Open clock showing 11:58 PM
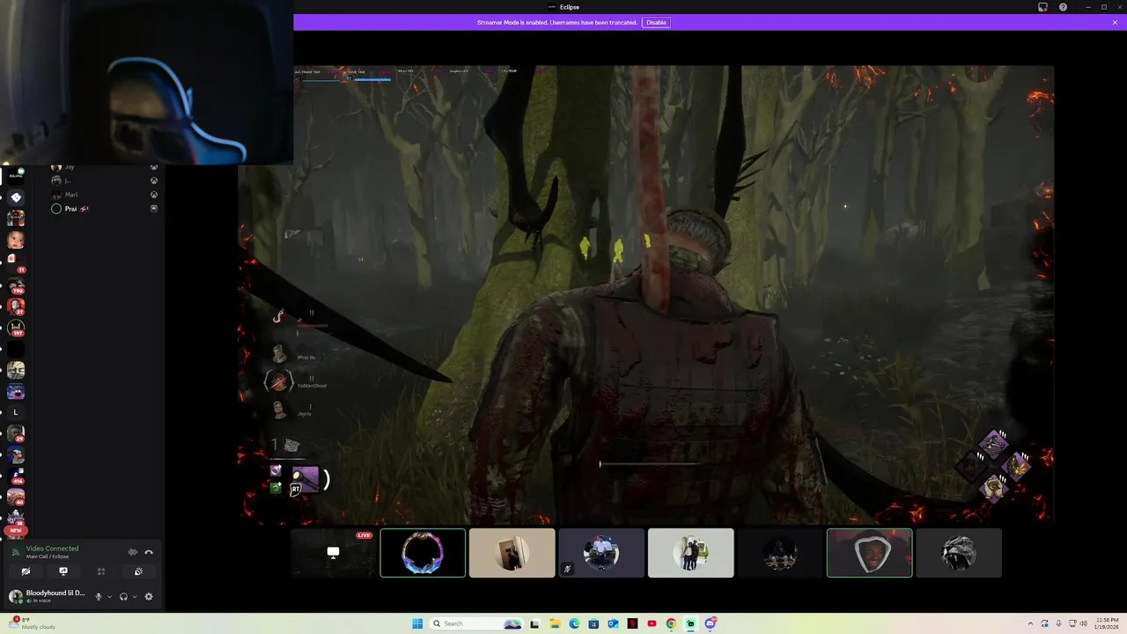 click(1107, 623)
